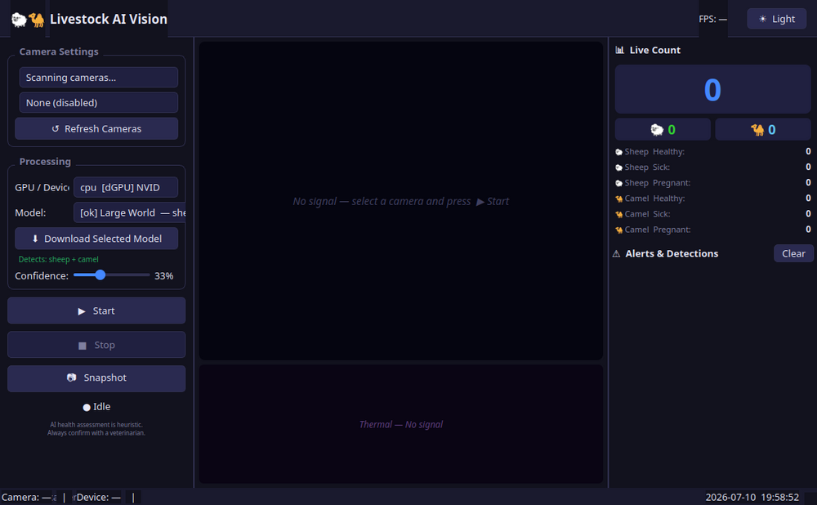Open the Model dropdown showing Large World

[129, 212]
